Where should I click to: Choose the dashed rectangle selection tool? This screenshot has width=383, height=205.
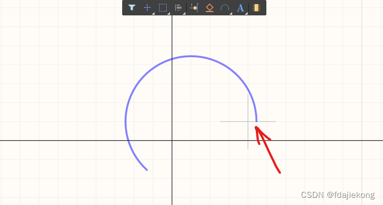point(163,8)
